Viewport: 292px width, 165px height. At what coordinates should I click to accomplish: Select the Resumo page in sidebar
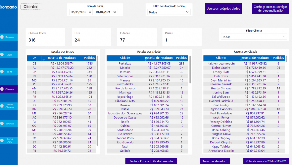pos(9,37)
